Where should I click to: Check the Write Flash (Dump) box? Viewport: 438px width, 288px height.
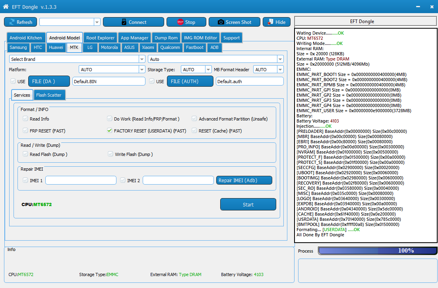[x=110, y=154]
